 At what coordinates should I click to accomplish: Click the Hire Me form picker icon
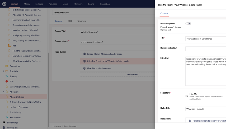pyautogui.click(x=187, y=96)
